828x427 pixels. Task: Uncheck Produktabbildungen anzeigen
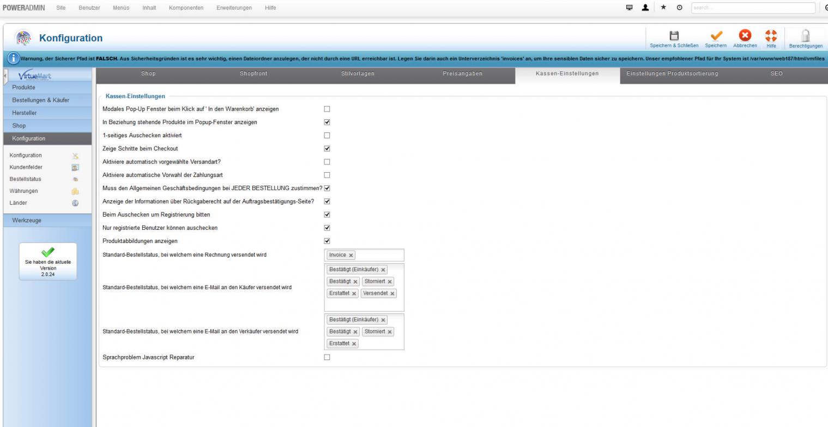[x=327, y=241]
